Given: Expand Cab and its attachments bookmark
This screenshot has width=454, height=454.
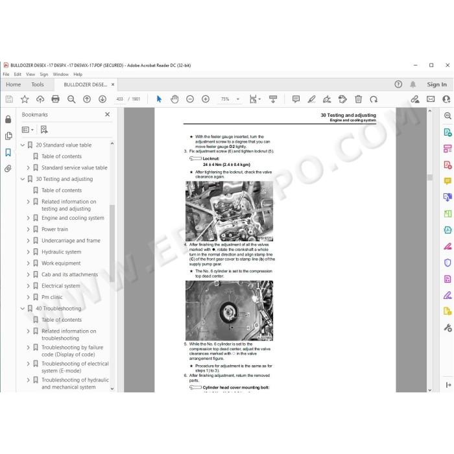Looking at the screenshot, I should pyautogui.click(x=28, y=274).
